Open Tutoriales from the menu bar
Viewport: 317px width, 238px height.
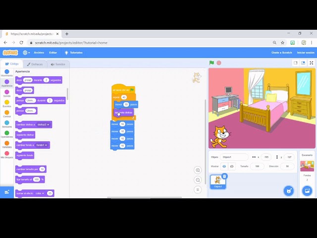click(73, 53)
